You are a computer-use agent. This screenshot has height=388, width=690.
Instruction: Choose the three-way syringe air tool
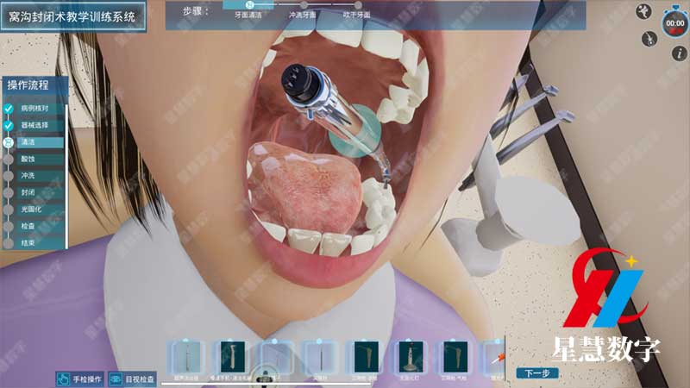[454, 357]
